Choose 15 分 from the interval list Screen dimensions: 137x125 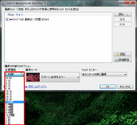point(15,94)
